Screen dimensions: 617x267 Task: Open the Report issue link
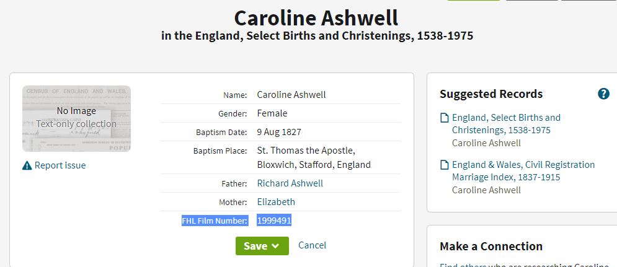pyautogui.click(x=60, y=165)
